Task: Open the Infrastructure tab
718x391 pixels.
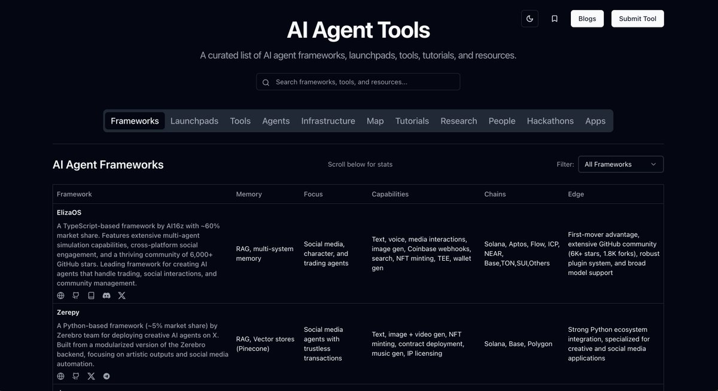Action: (328, 121)
